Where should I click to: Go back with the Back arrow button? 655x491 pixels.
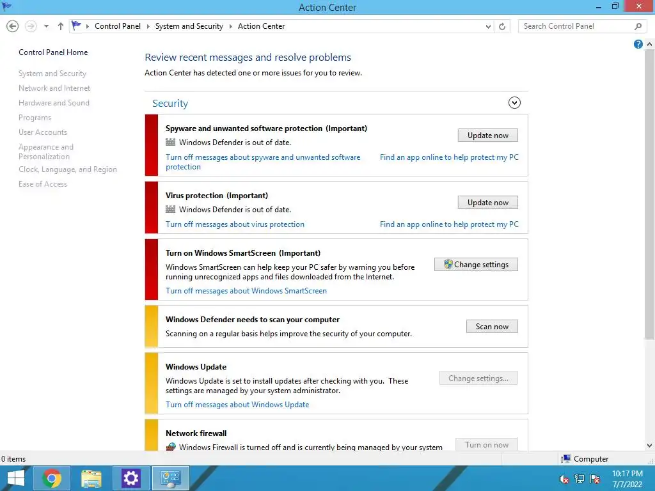13,26
